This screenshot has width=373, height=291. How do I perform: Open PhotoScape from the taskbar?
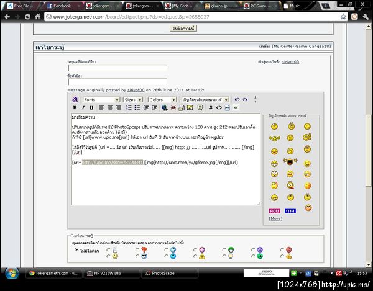pos(169,274)
